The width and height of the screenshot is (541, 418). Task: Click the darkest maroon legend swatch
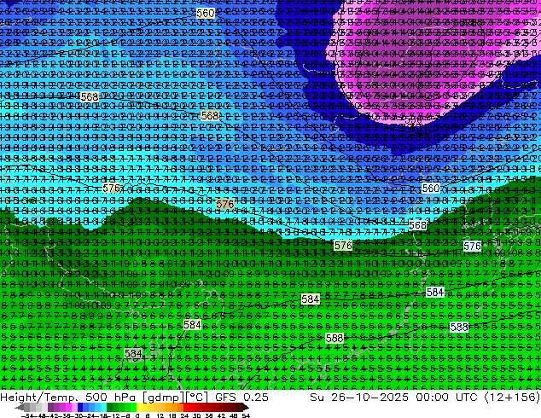240,407
